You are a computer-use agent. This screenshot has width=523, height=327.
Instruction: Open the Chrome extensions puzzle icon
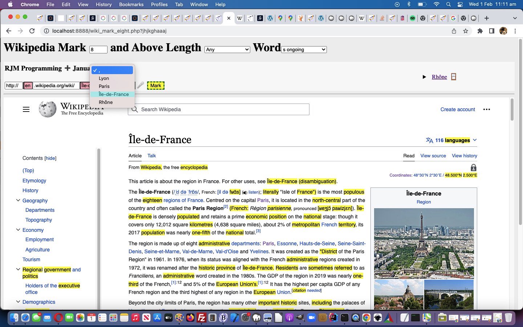[480, 31]
